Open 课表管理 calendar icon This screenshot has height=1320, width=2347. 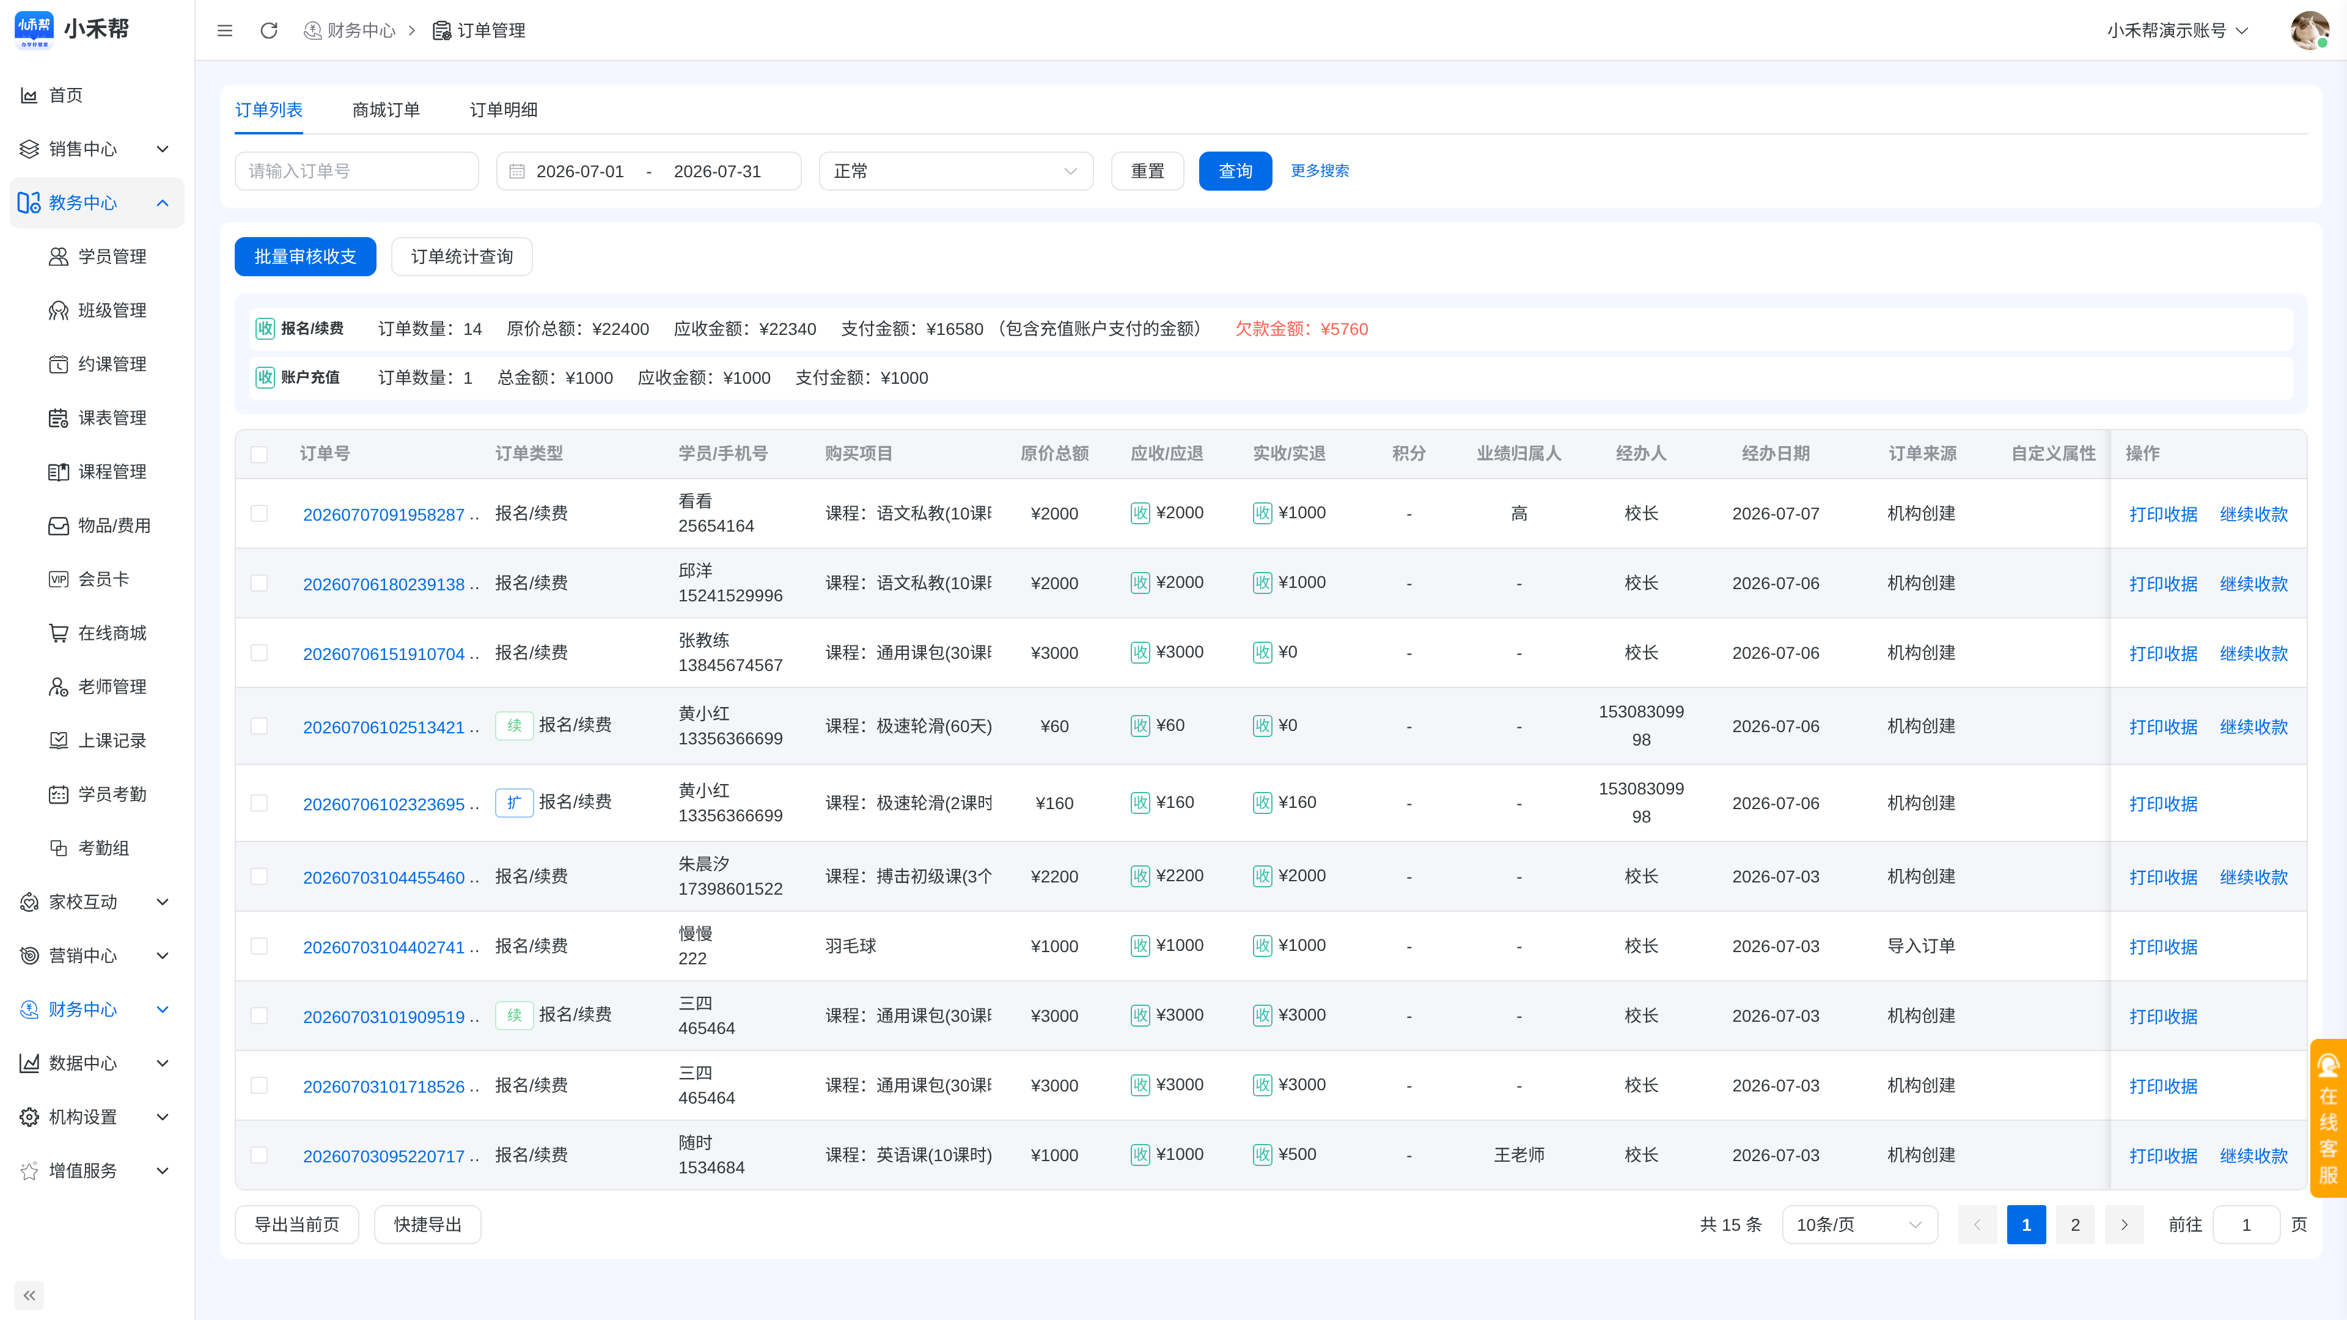point(58,417)
